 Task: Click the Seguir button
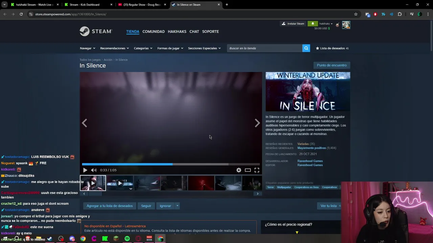[146, 206]
